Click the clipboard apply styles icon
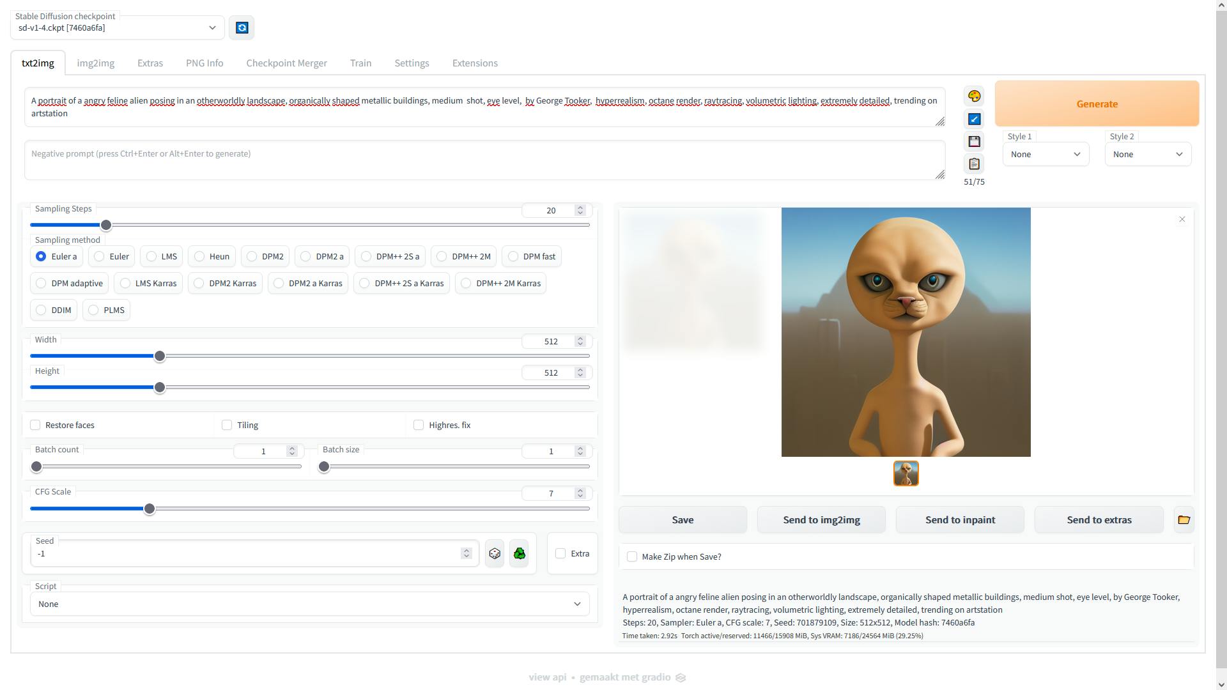The image size is (1227, 690). [974, 164]
